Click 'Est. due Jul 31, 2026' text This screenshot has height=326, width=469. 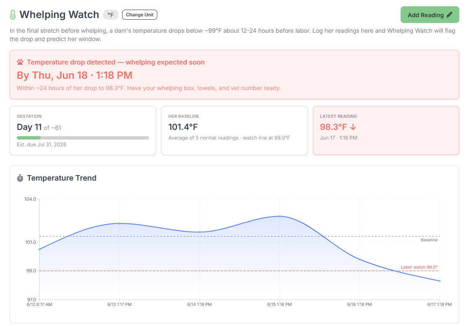(42, 144)
